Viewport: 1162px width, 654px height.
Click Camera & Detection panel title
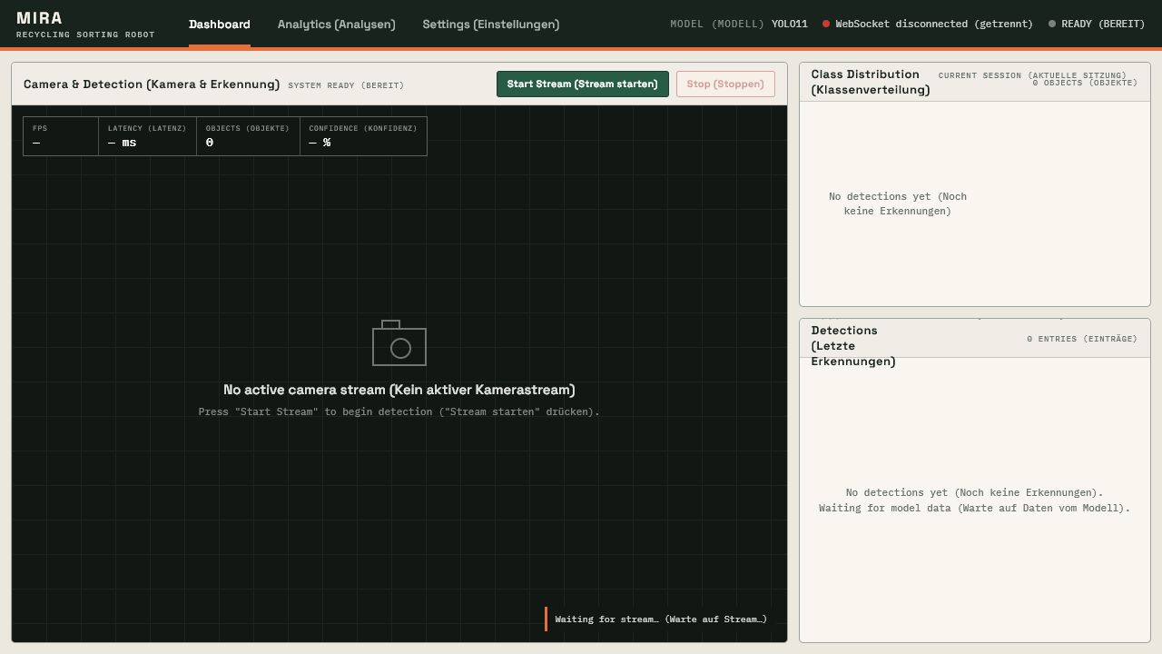click(x=152, y=84)
